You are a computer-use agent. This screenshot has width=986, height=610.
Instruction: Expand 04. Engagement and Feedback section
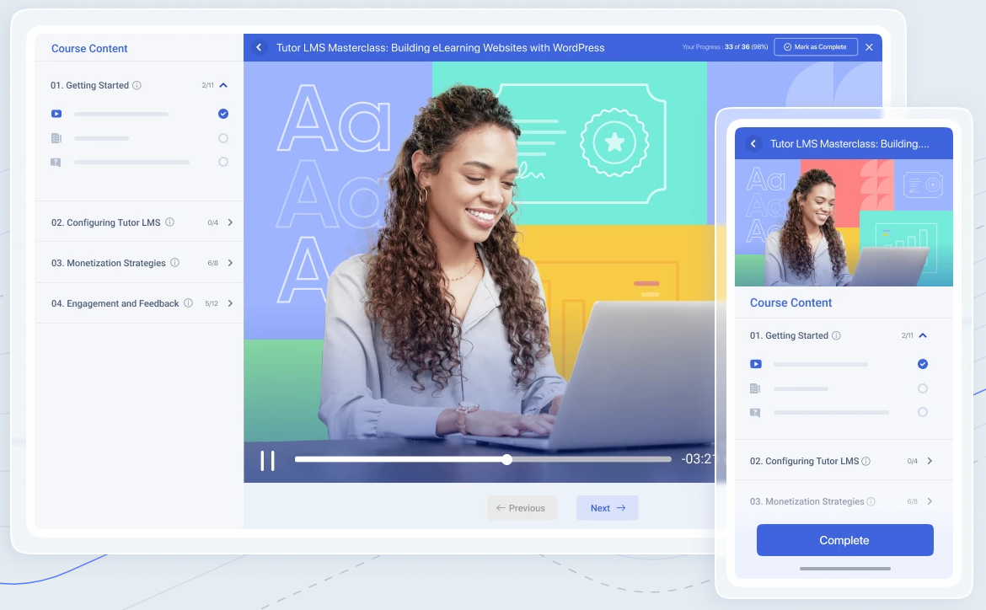pos(230,303)
